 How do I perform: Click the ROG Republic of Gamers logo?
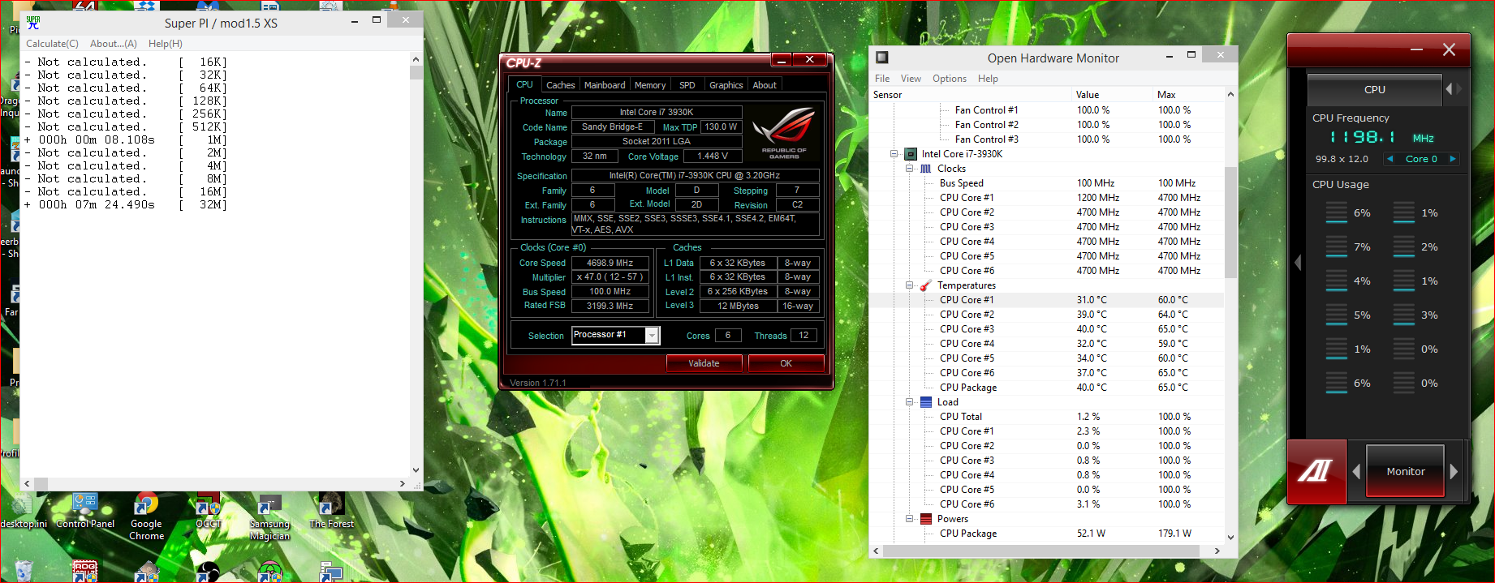click(x=784, y=131)
